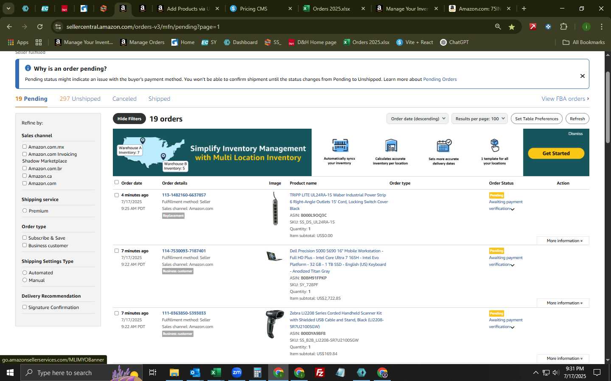Click the Refresh orders button
The height and width of the screenshot is (381, 611).
[x=577, y=119]
